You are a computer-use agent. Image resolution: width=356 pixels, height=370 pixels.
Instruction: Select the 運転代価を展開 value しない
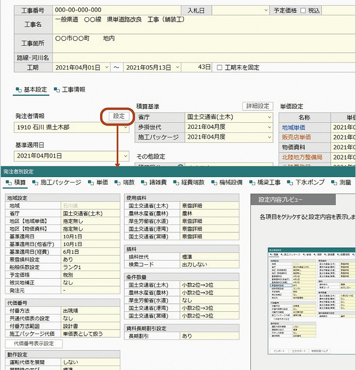coord(90,362)
